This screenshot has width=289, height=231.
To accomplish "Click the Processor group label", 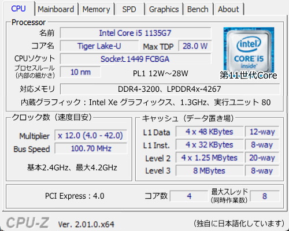I will coord(28,23).
